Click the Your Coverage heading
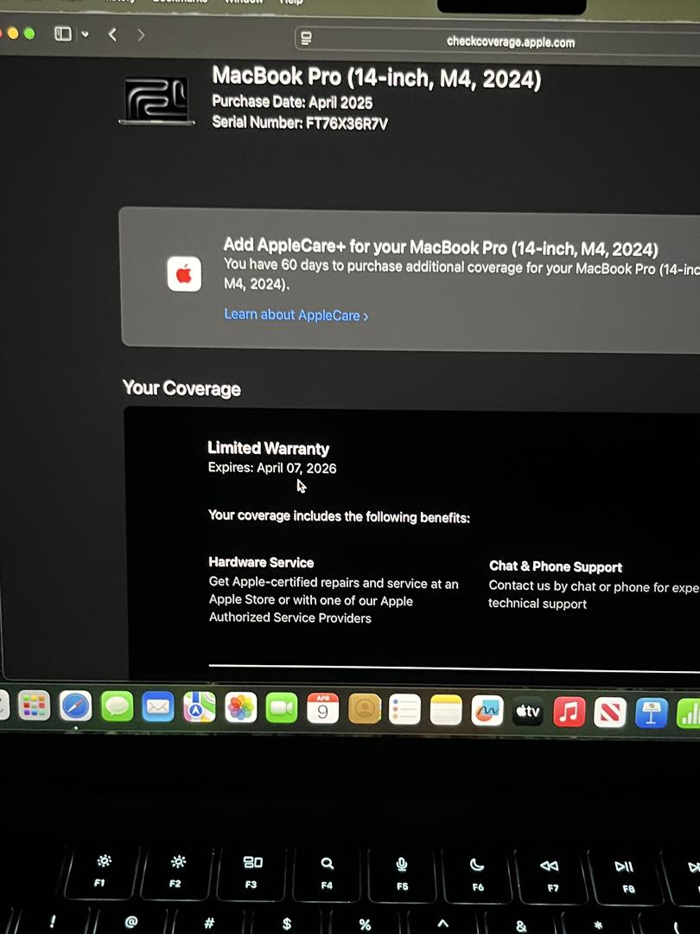Viewport: 700px width, 934px height. (181, 388)
